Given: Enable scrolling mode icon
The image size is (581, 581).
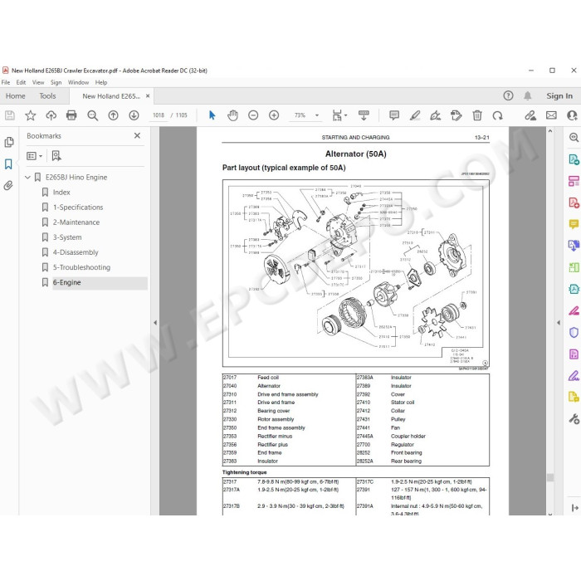Looking at the screenshot, I should point(364,115).
